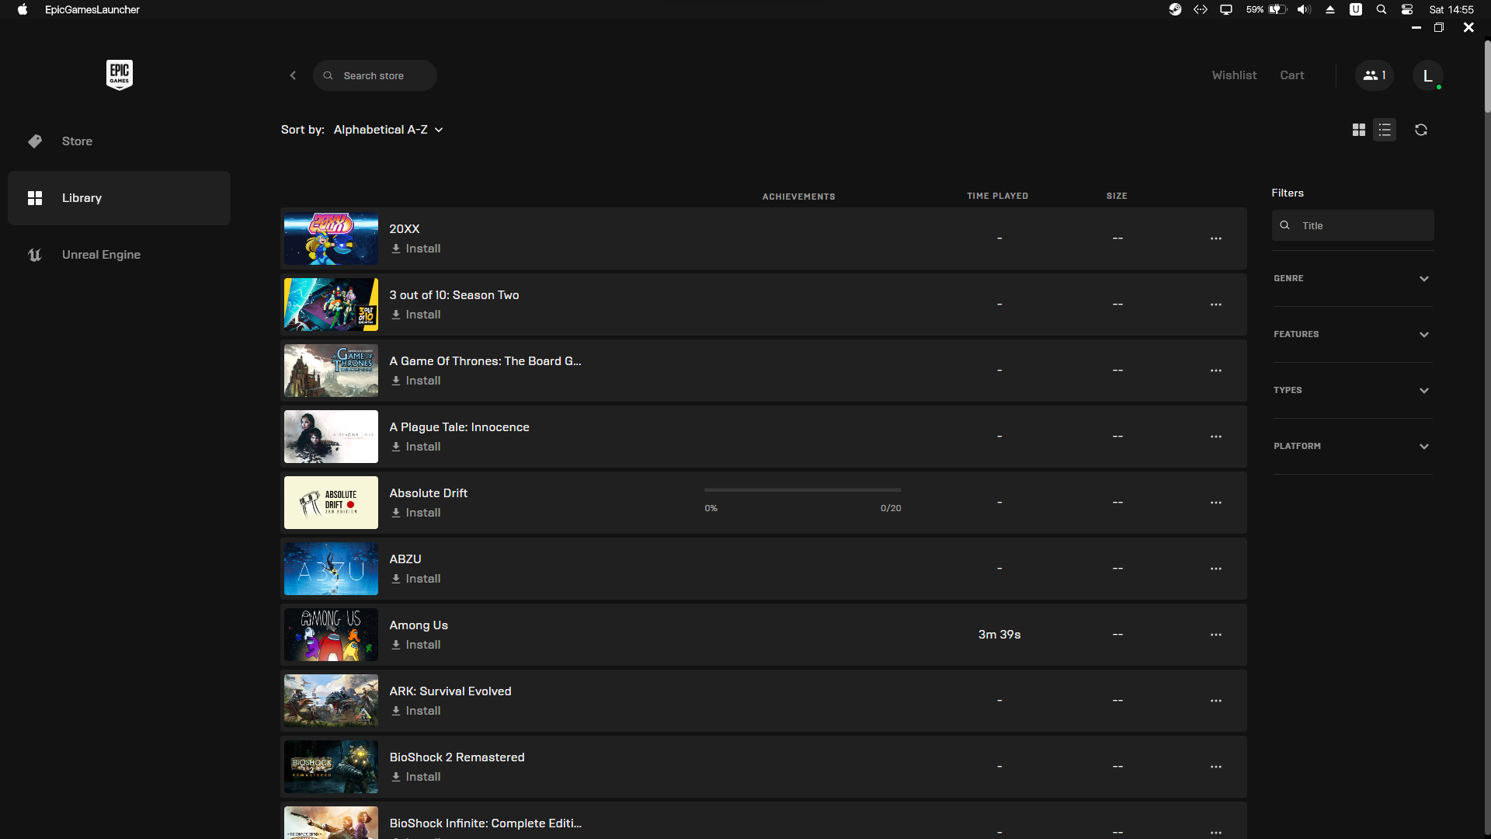The image size is (1491, 839).
Task: Click Absolute Drift achievements progress bar
Action: 802,490
